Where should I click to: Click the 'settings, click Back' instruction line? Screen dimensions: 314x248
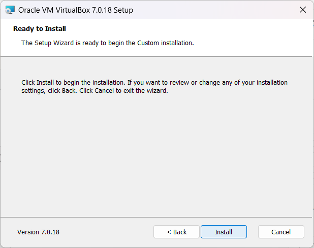95,91
